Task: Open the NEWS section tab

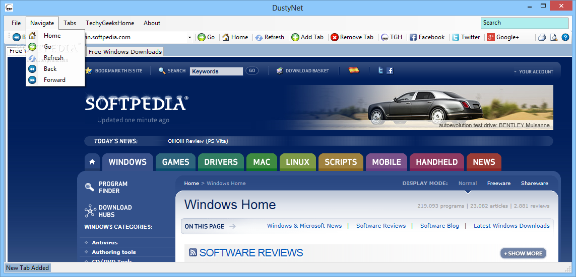Action: (484, 162)
